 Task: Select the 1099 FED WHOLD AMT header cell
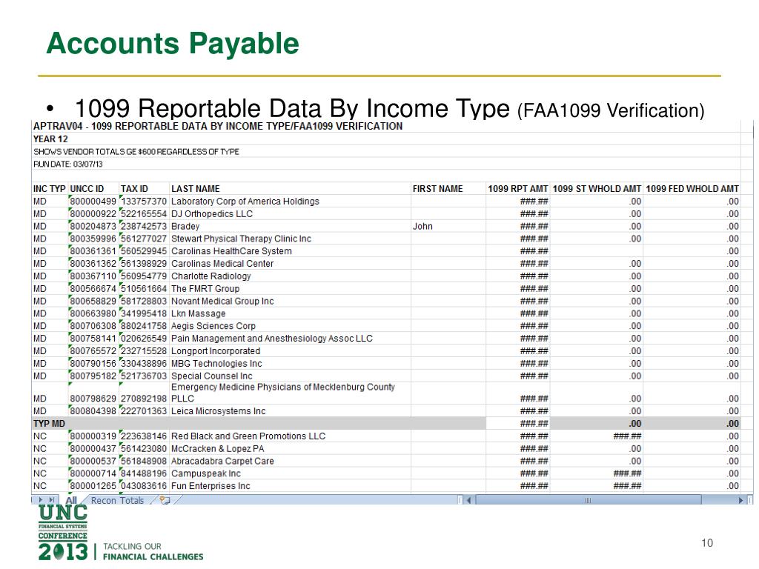click(x=692, y=189)
